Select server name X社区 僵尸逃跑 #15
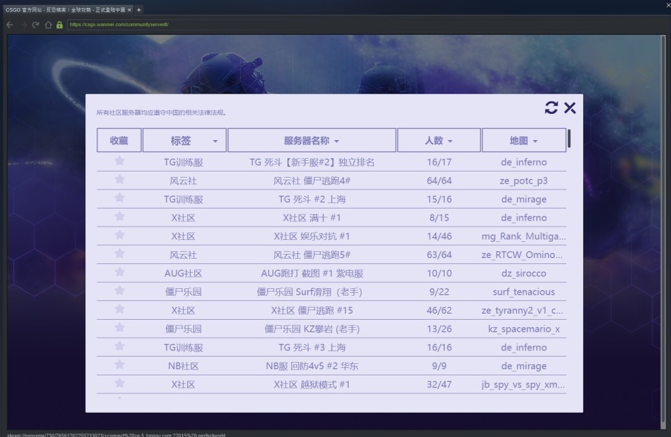The image size is (671, 437). [312, 310]
